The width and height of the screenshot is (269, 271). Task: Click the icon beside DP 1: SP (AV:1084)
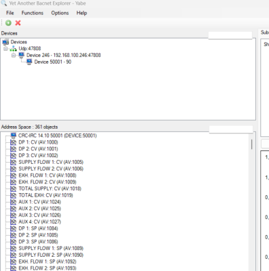pyautogui.click(x=14, y=228)
